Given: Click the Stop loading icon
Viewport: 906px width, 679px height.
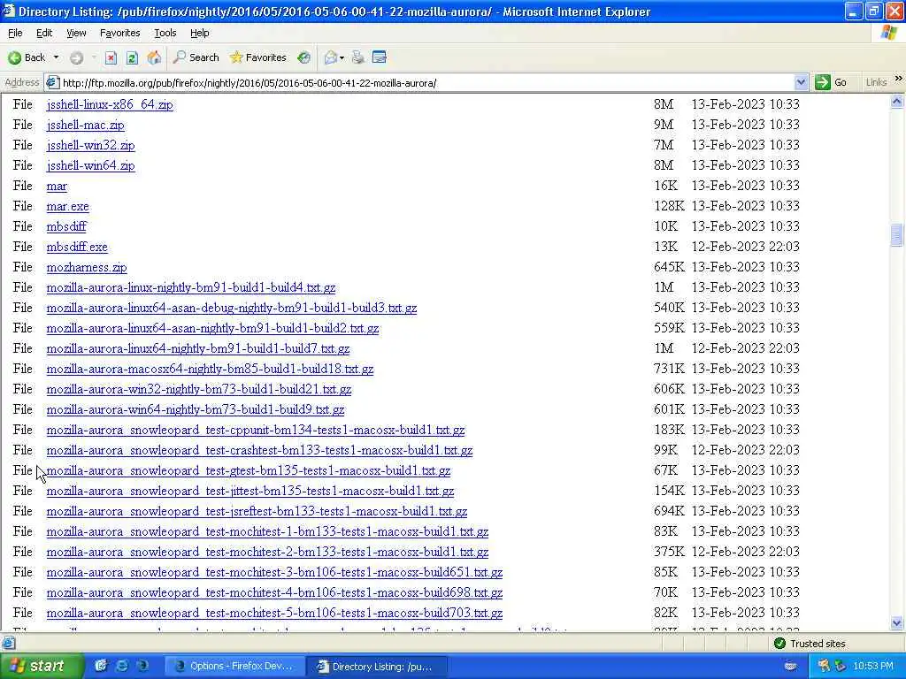Looking at the screenshot, I should point(111,57).
